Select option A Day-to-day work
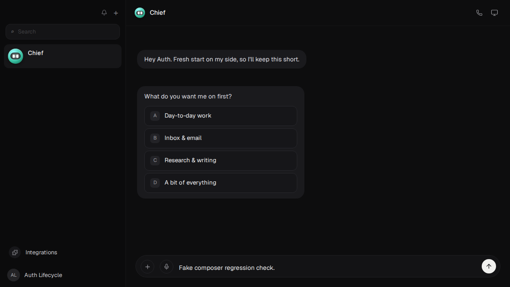 [221, 116]
